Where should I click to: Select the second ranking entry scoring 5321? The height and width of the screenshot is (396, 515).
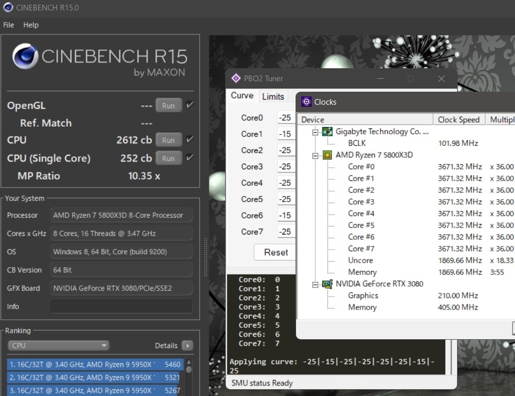click(95, 378)
